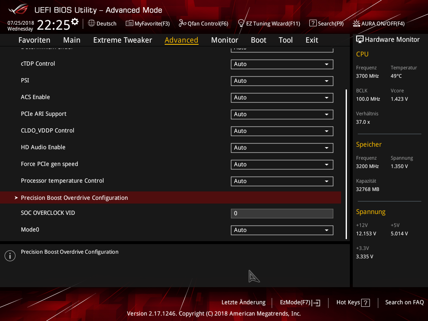The image size is (428, 321).
Task: Click the 22:25 clock time
Action: [53, 25]
